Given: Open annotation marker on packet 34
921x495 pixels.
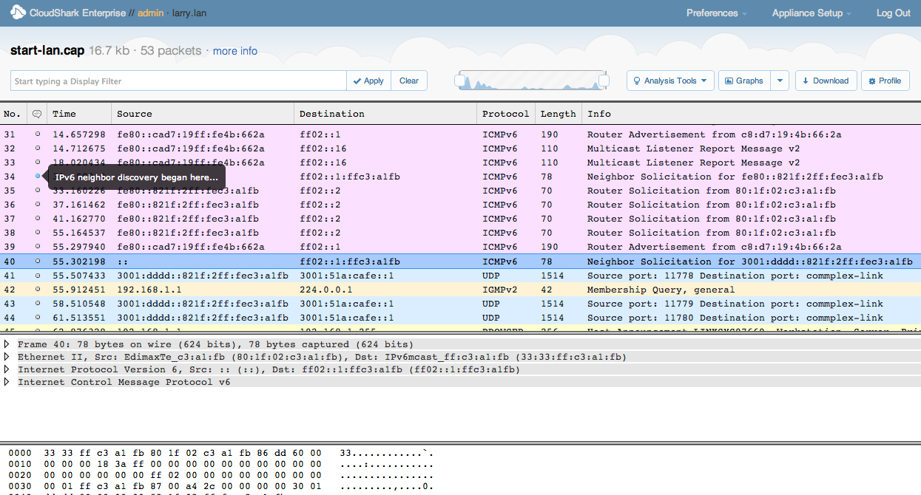Looking at the screenshot, I should (38, 177).
